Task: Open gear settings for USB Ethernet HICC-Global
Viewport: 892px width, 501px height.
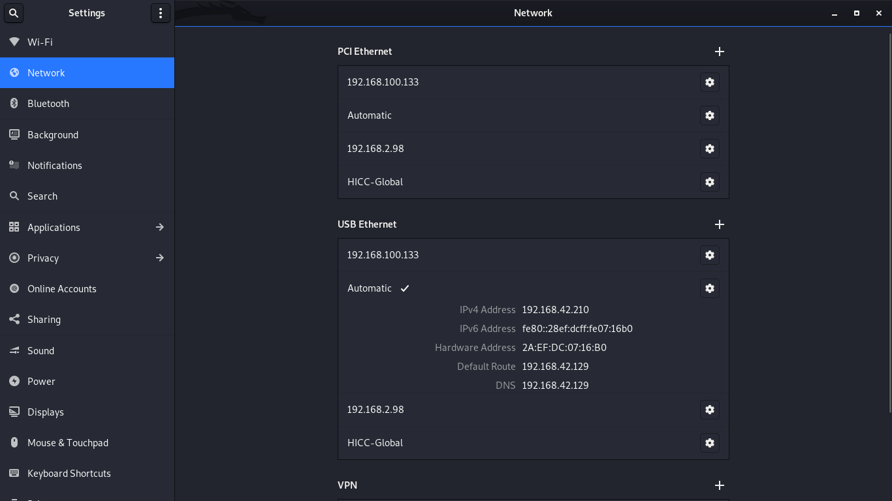Action: (710, 443)
